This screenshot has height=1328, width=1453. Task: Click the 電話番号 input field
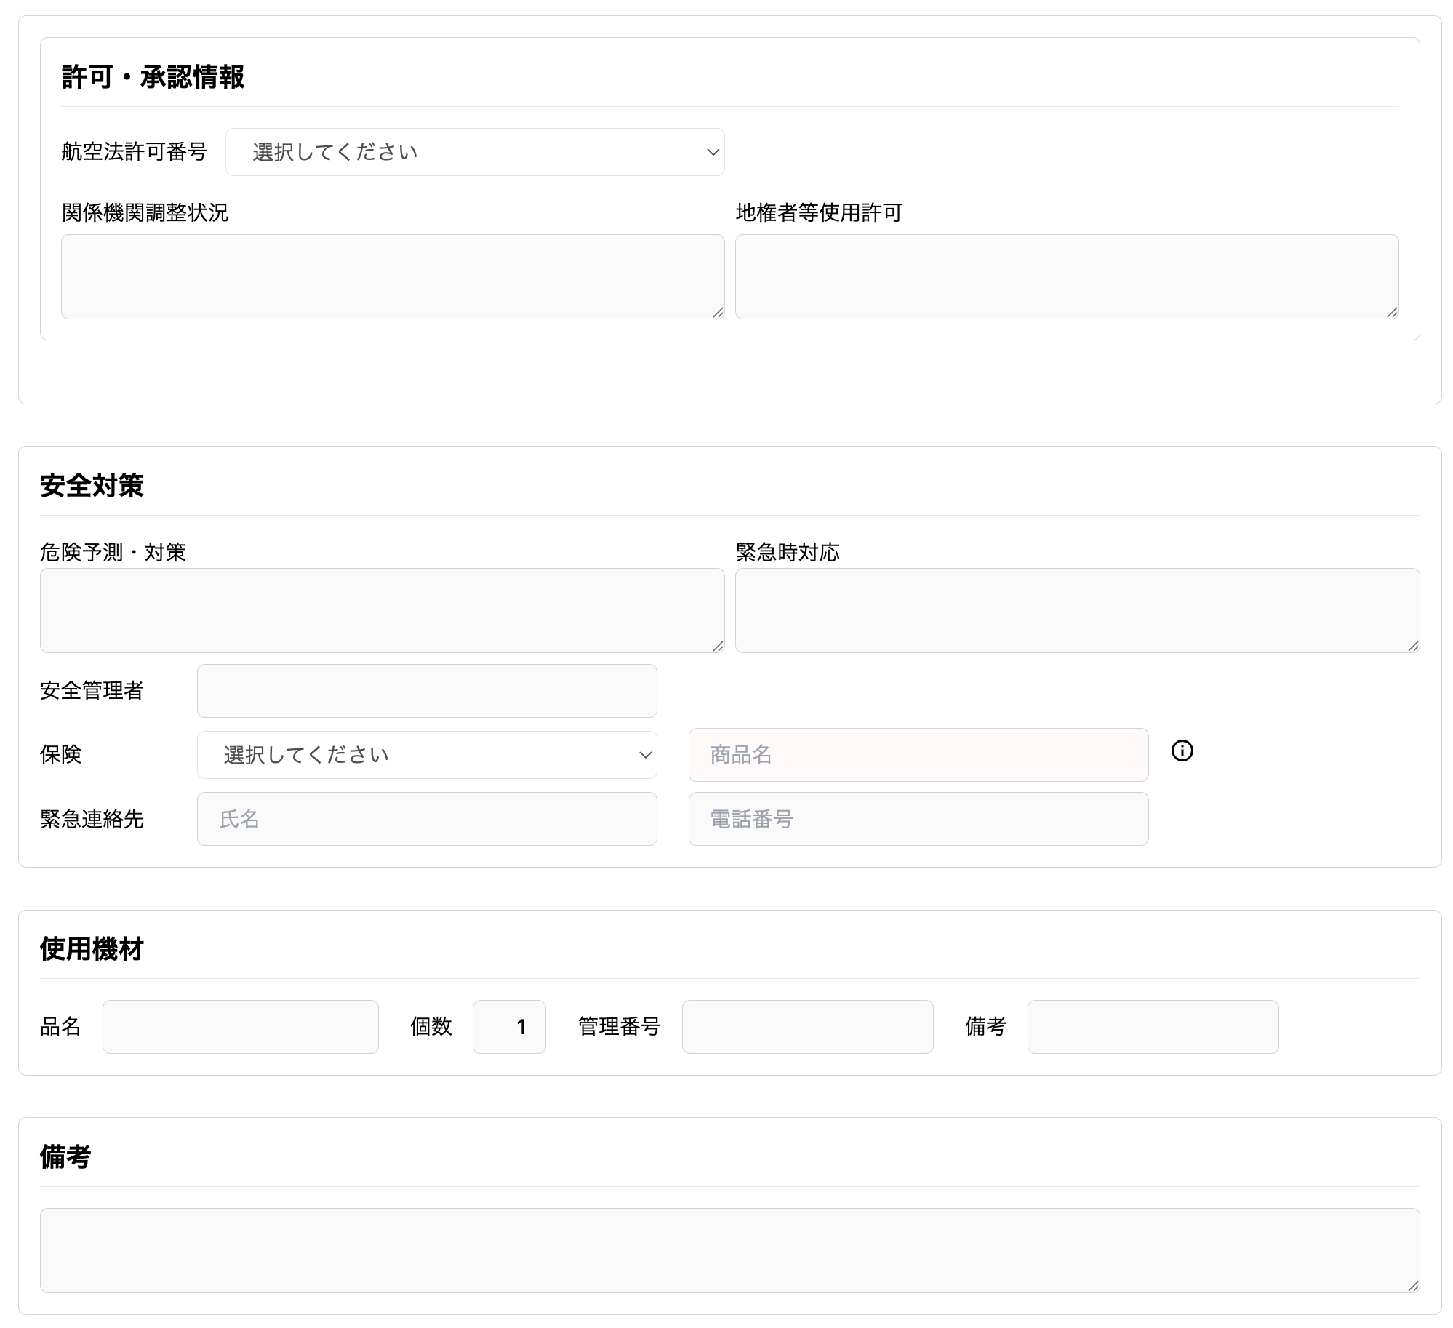[x=918, y=819]
